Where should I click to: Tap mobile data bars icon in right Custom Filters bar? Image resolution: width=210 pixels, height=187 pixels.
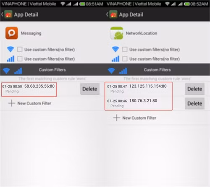click(123, 71)
